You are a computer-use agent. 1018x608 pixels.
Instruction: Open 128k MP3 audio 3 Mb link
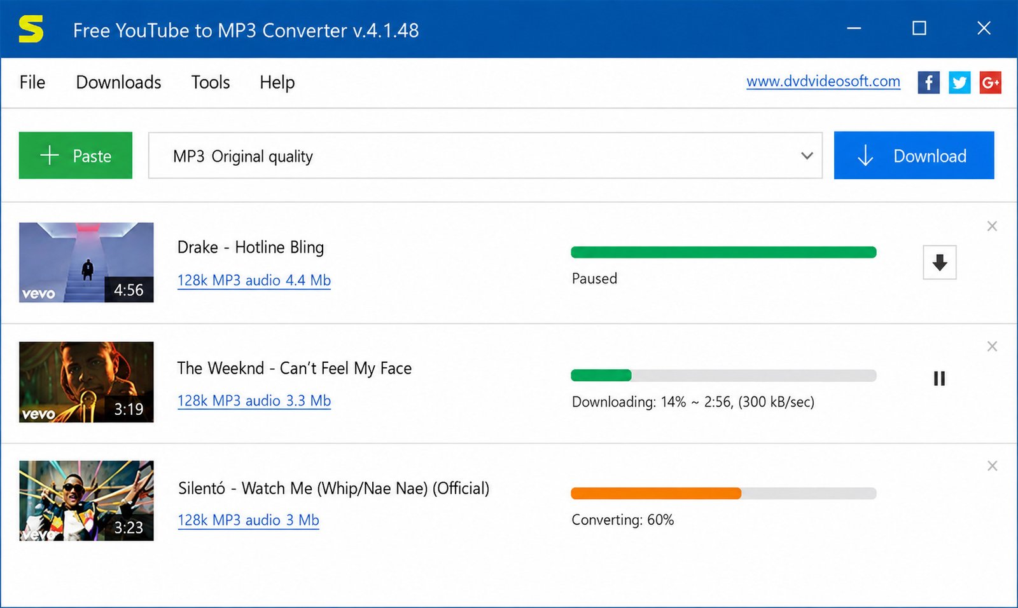(248, 520)
